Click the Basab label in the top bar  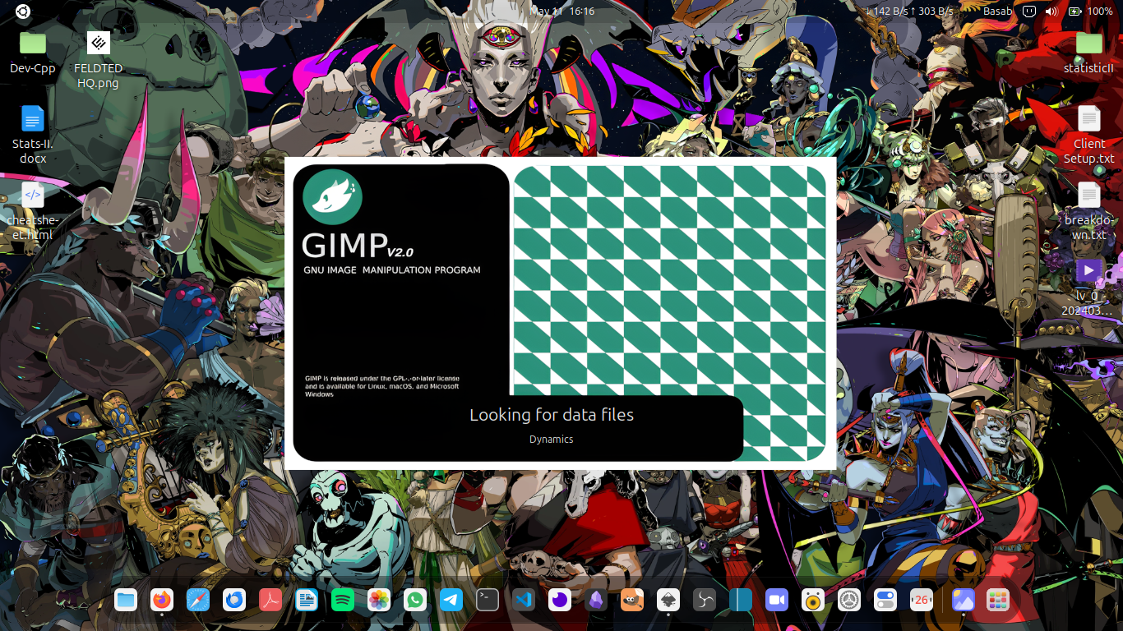(x=998, y=11)
